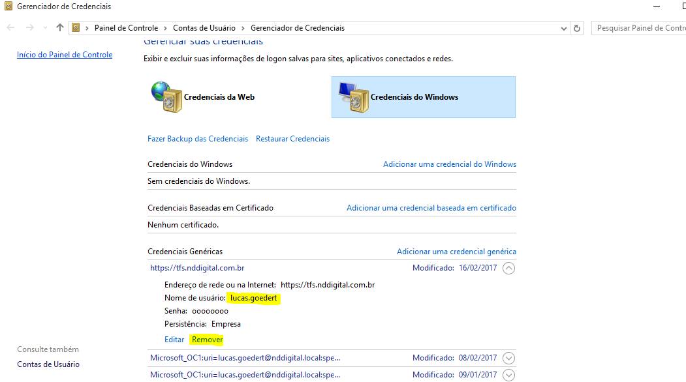Click Restaurar Credenciais link
The image size is (686, 382).
[x=292, y=139]
